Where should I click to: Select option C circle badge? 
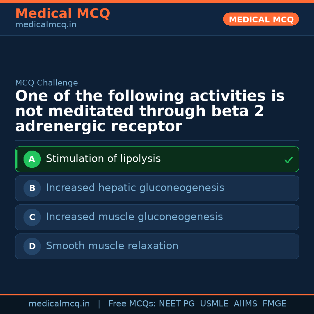coord(32,217)
